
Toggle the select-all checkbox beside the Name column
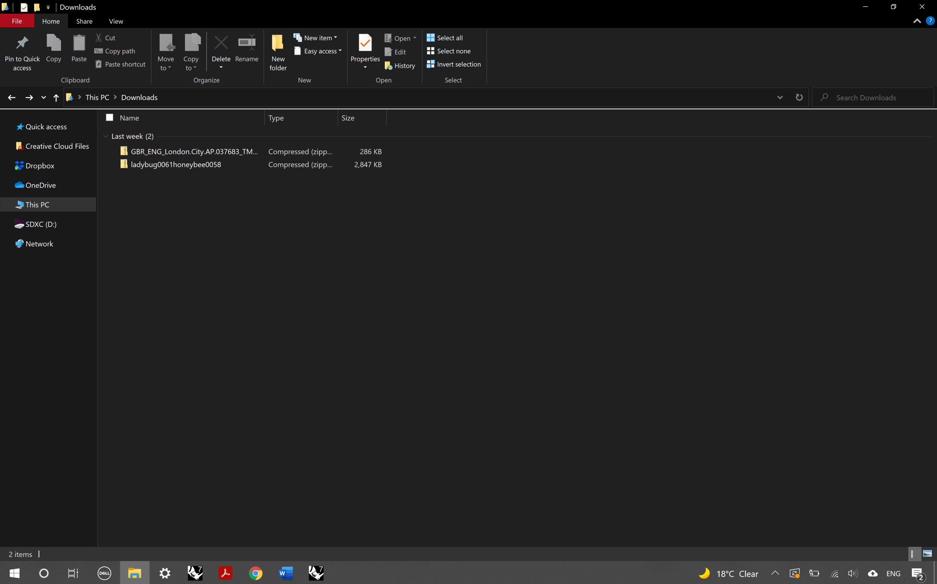[109, 117]
